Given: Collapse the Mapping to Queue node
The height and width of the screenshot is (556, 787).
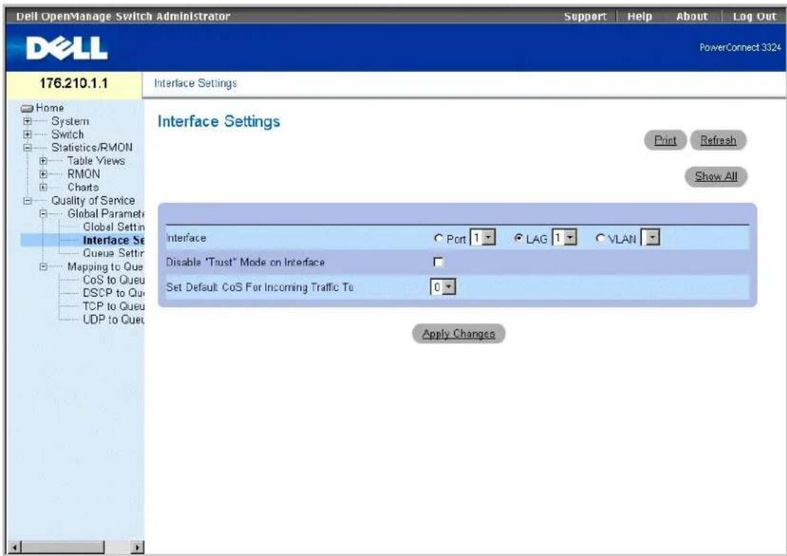Looking at the screenshot, I should [x=43, y=267].
